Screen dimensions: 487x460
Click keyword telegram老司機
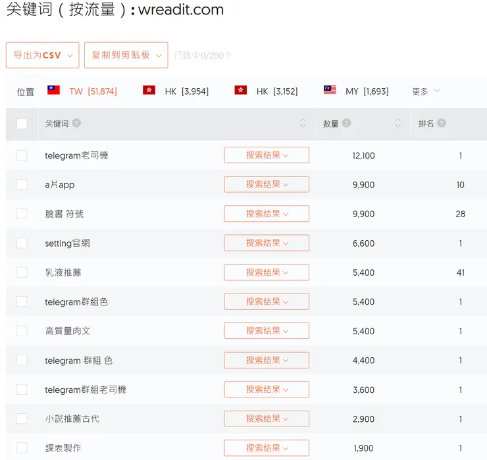[76, 155]
